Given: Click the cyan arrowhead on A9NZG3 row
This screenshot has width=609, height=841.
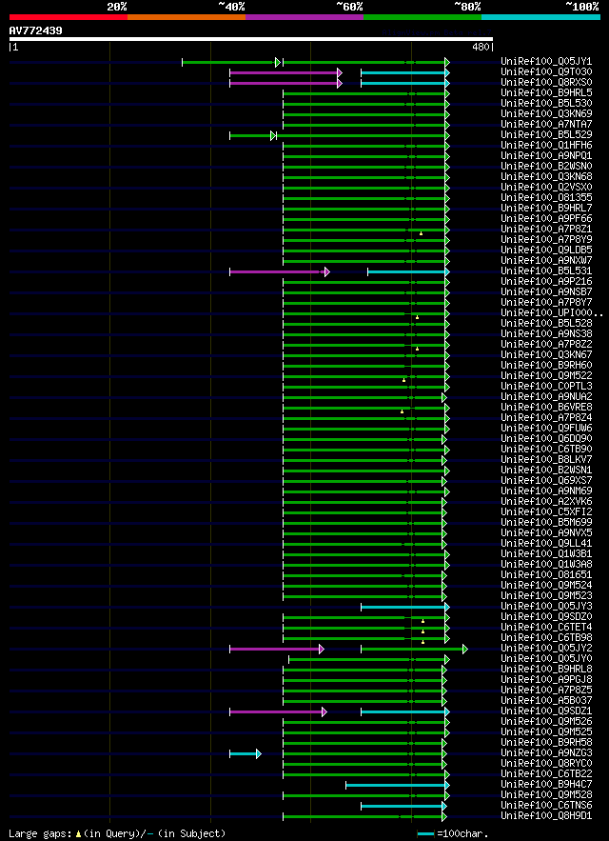Looking at the screenshot, I should click(x=259, y=753).
